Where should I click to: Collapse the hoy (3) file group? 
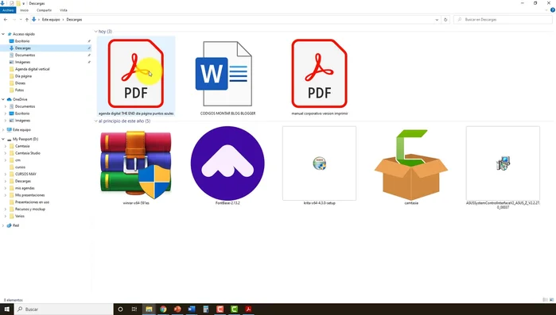coord(95,32)
